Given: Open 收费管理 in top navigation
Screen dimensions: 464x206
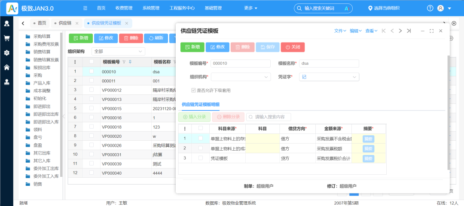Looking at the screenshot, I should click(124, 8).
